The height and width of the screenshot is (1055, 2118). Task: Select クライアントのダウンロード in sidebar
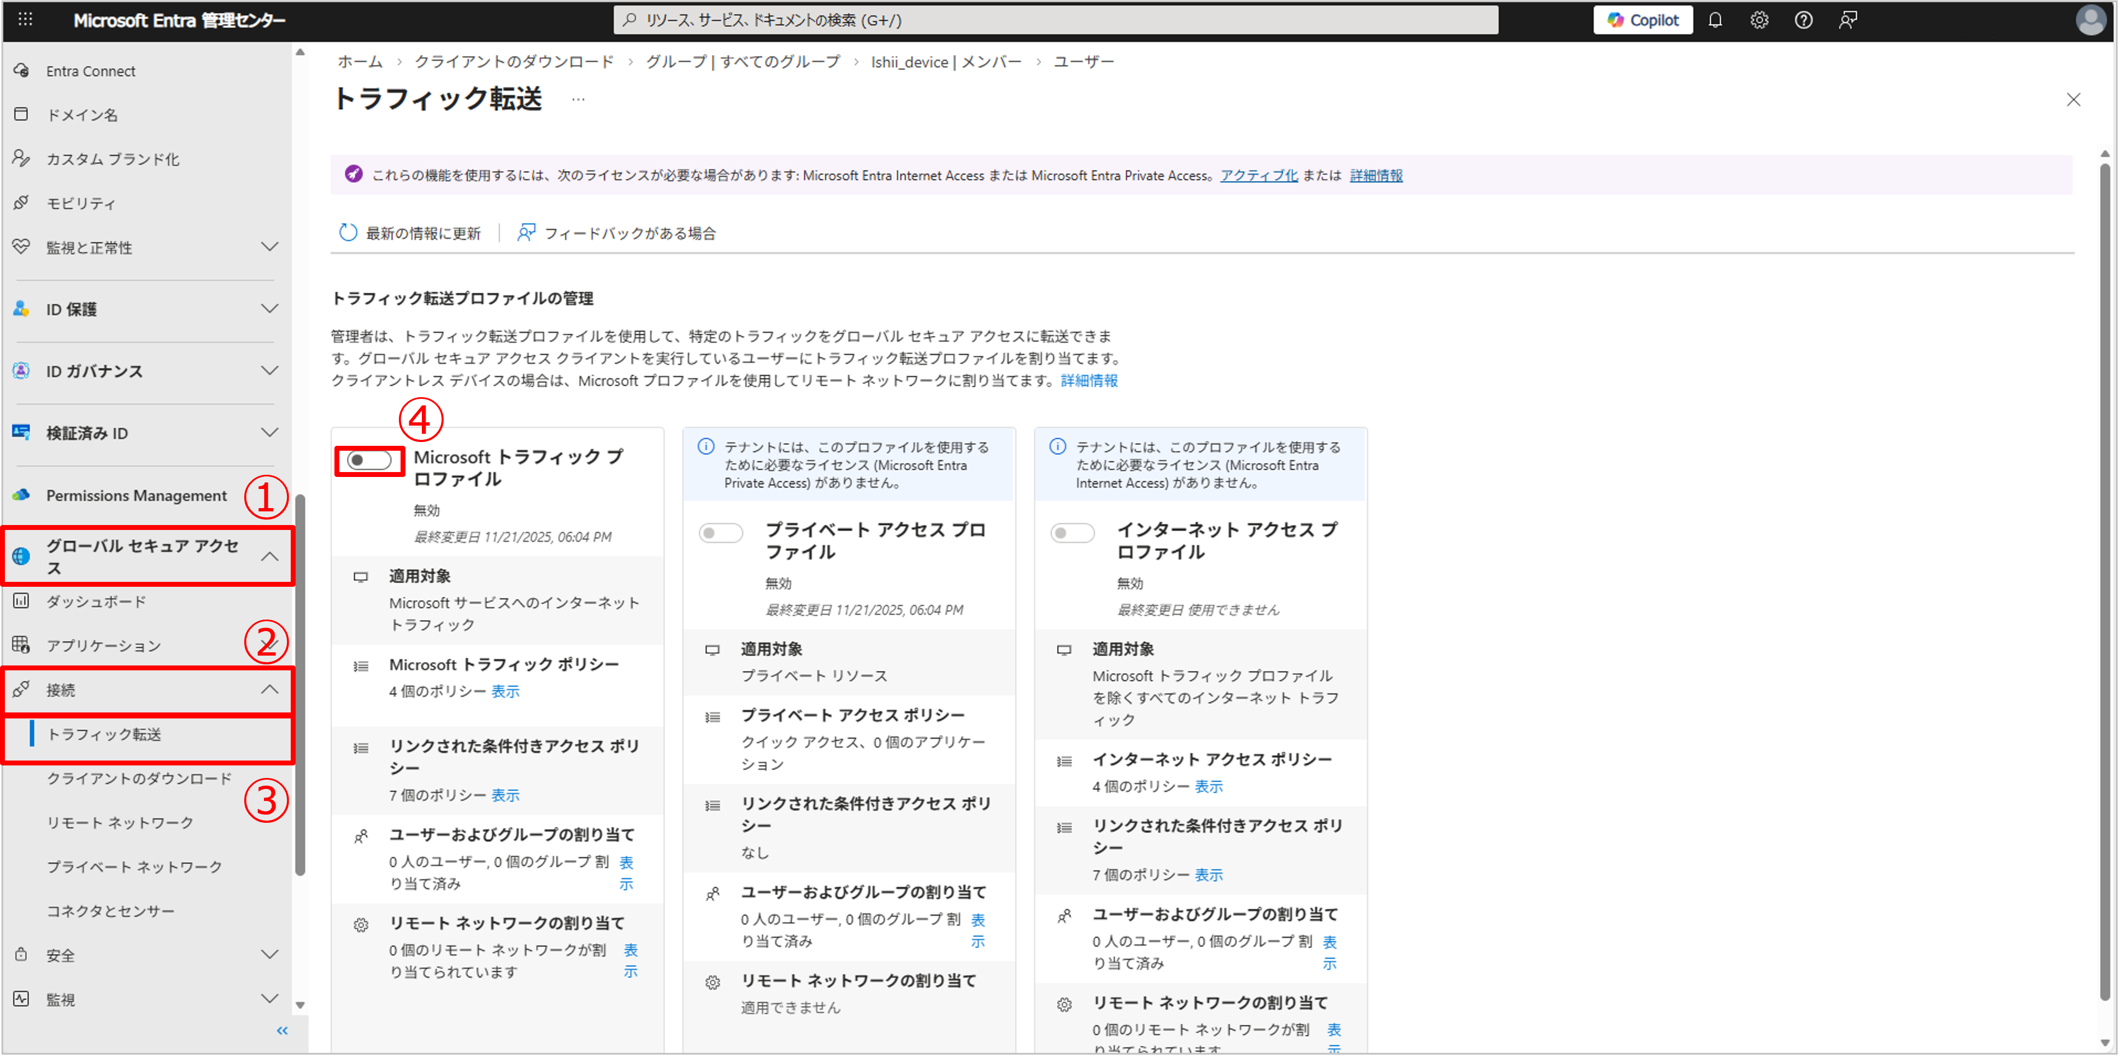pyautogui.click(x=139, y=778)
